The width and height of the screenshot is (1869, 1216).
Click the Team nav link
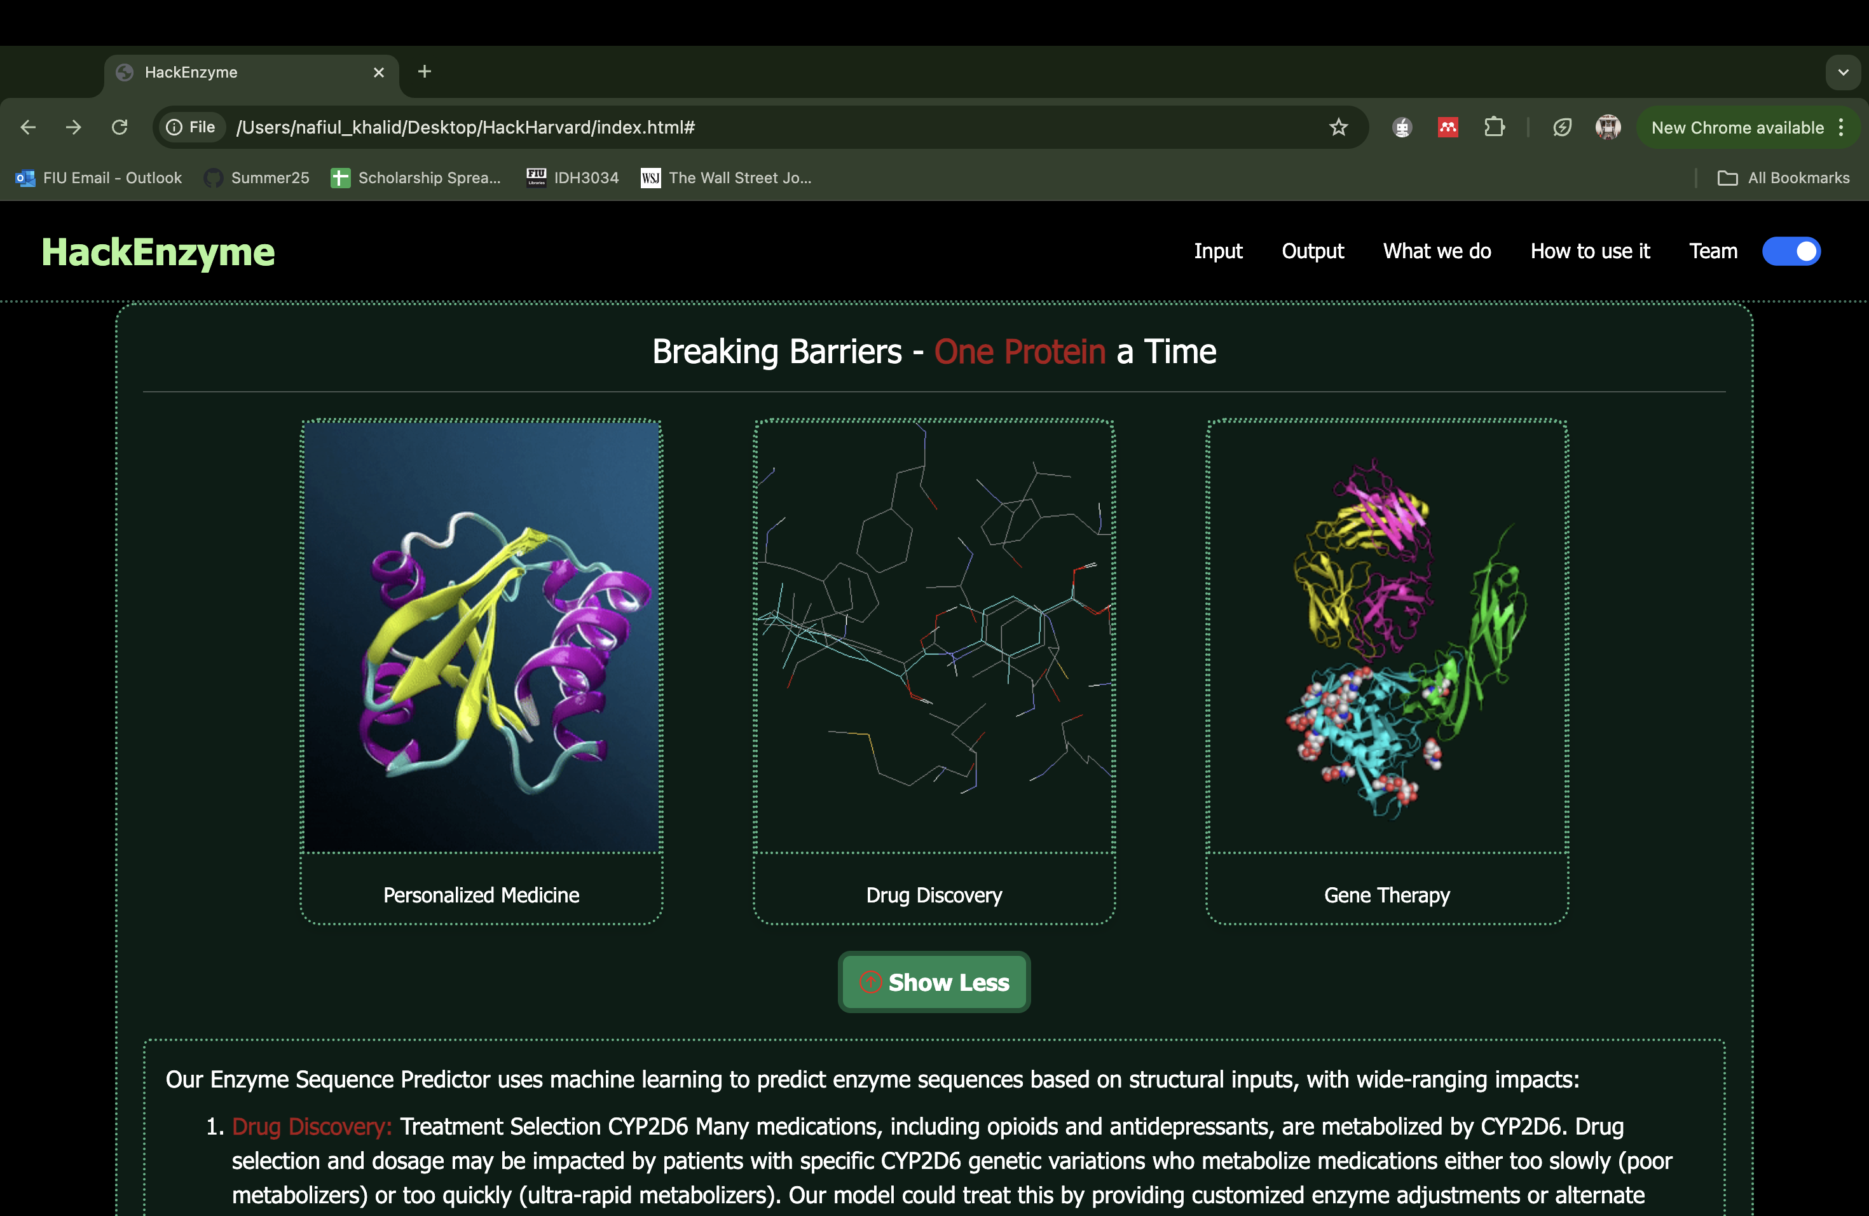1713,251
